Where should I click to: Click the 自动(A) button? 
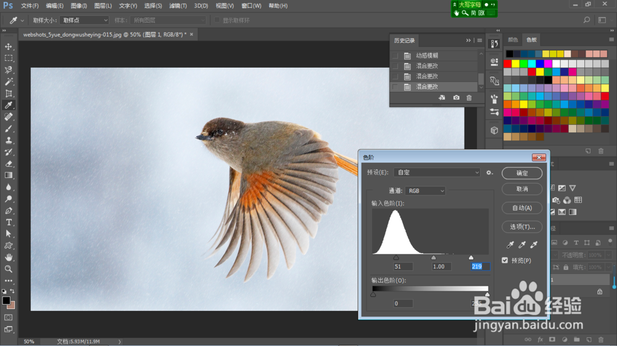[522, 208]
